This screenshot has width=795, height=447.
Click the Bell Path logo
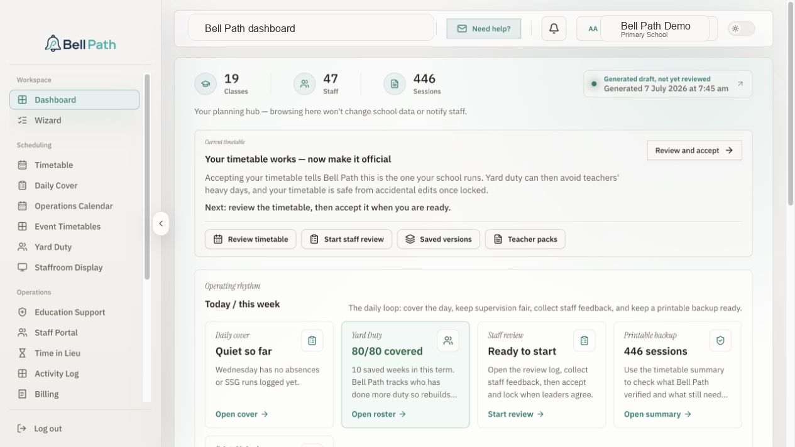(80, 43)
